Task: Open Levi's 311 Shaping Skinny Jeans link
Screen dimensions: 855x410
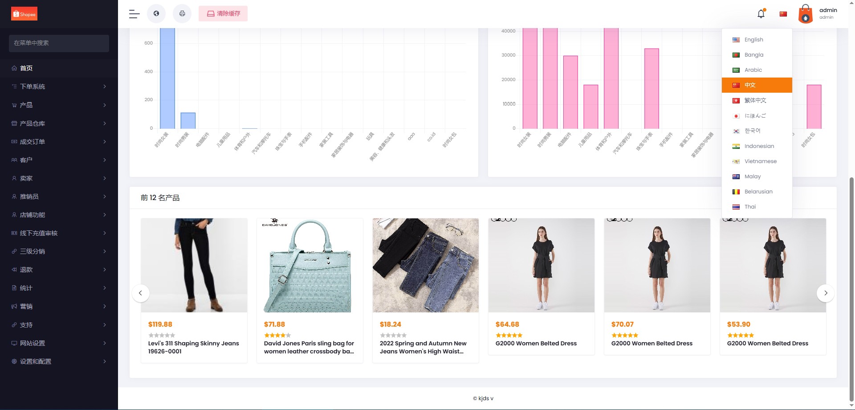Action: pyautogui.click(x=194, y=347)
